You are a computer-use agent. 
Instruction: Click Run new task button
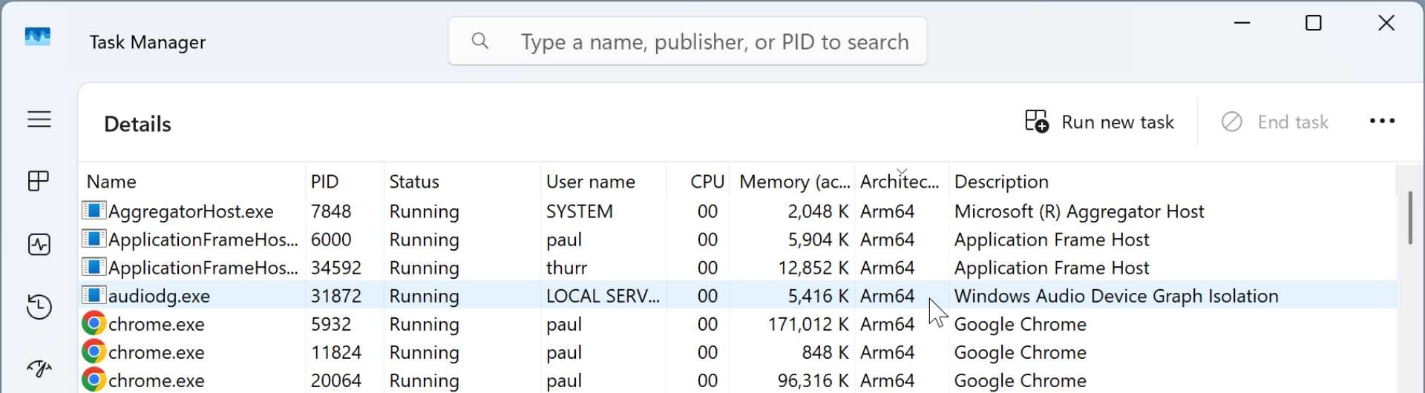(1099, 122)
